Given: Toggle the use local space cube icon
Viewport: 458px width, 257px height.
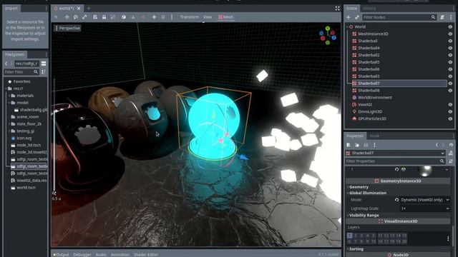Looking at the screenshot, I should tap(124, 17).
